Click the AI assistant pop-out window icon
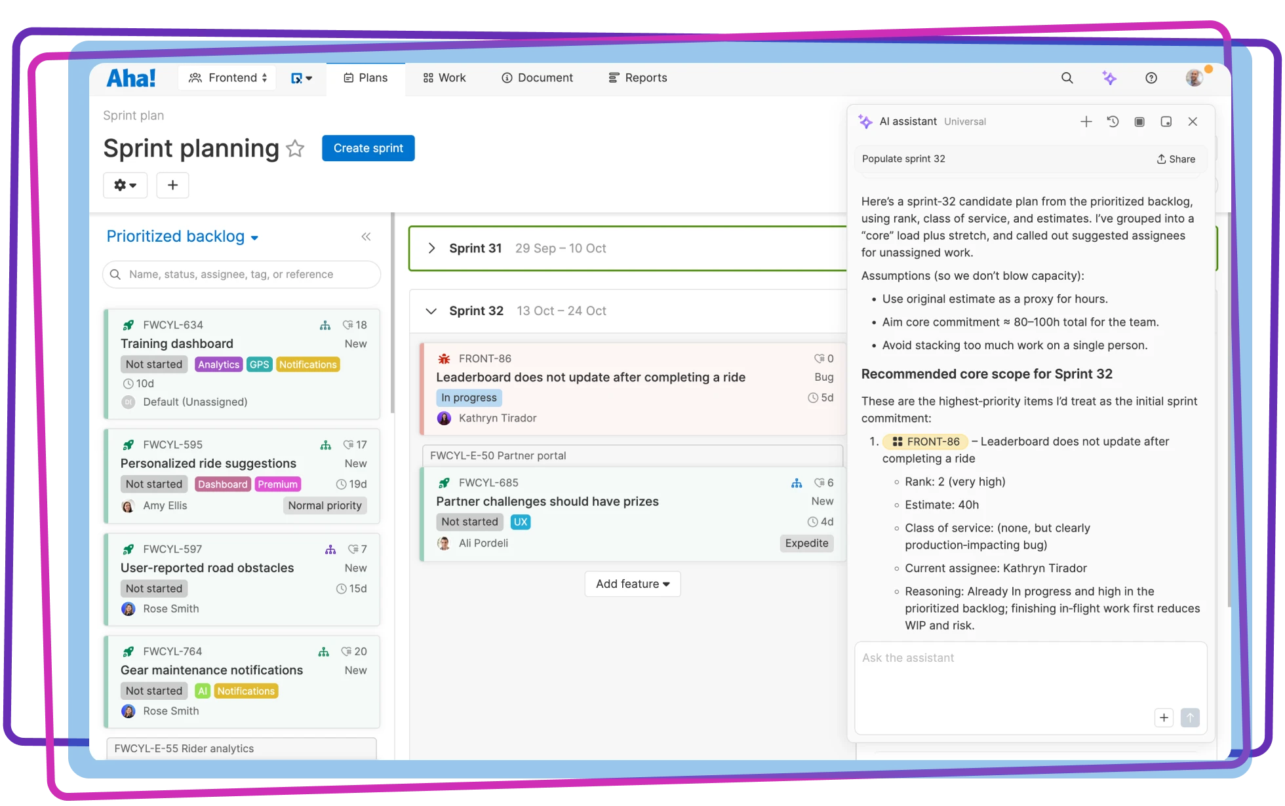 1166,122
